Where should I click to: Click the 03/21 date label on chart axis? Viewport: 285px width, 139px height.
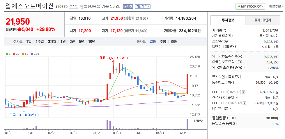tap(117, 133)
